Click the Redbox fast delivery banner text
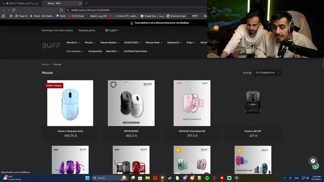Screen dimensions: 324x182 pyautogui.click(x=162, y=23)
